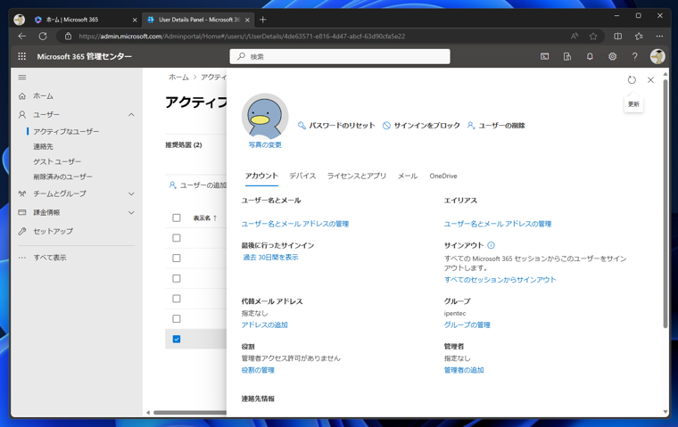Select the アカウント tab
This screenshot has height=427, width=678.
click(x=261, y=176)
